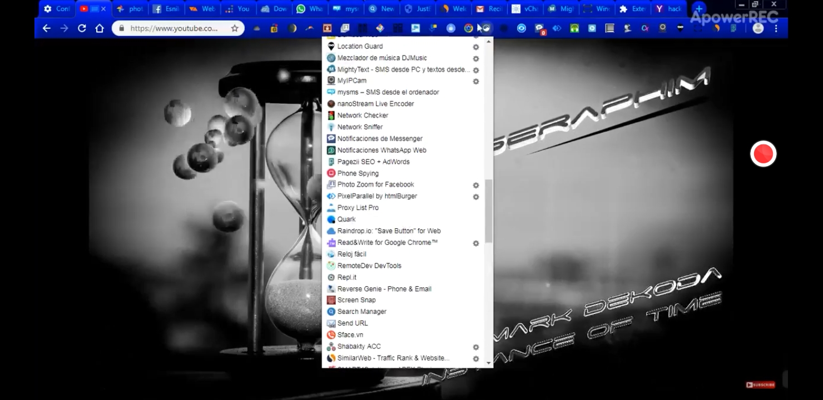
Task: Open MyIPCam settings gear
Action: (x=476, y=81)
